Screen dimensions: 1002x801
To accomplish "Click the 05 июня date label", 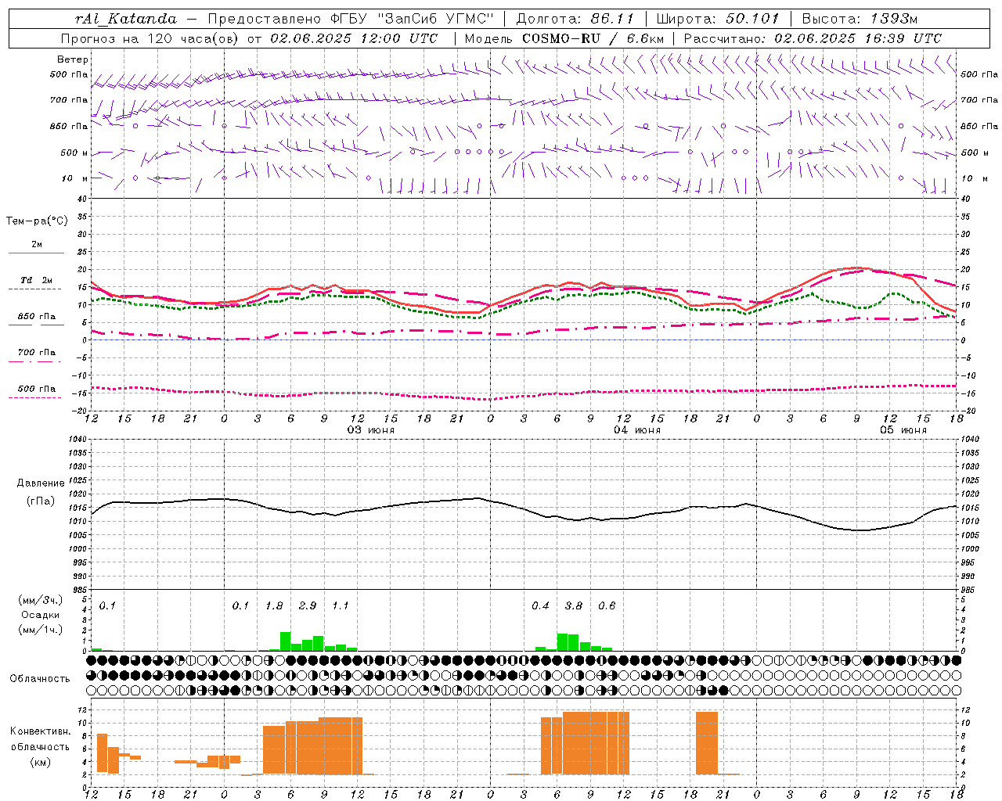I will point(903,430).
